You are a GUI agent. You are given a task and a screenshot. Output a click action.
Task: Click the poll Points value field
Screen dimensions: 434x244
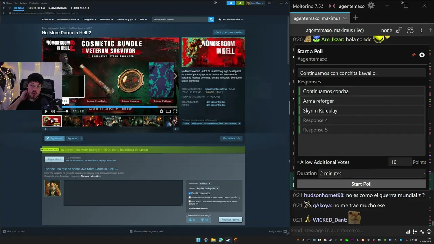(400, 162)
